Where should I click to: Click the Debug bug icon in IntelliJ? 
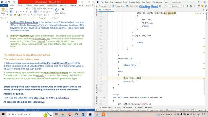[x=188, y=6]
